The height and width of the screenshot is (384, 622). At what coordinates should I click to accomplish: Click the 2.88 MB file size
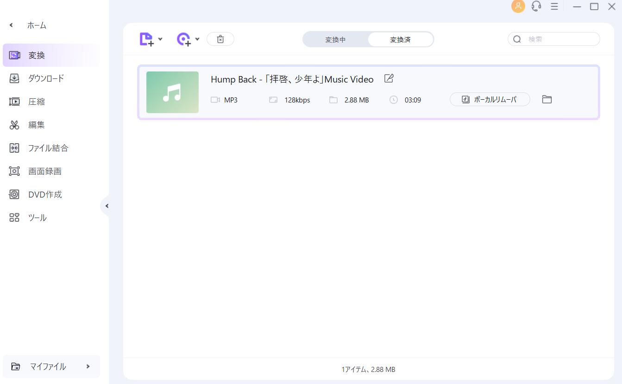[x=357, y=100]
